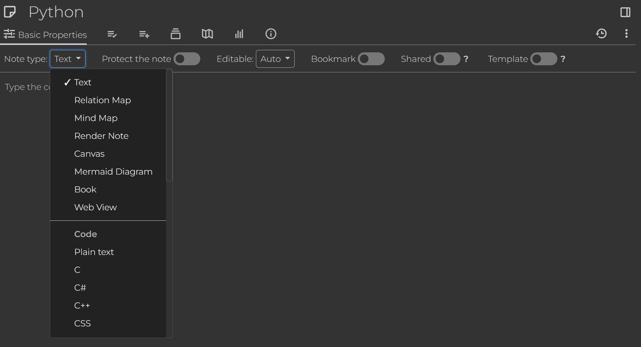Image resolution: width=641 pixels, height=347 pixels.
Task: Select Canvas note type
Action: pos(89,154)
